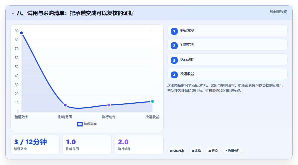Click the section title 八、试用与采购清单
Screen dimensions: 298x165
pos(75,13)
